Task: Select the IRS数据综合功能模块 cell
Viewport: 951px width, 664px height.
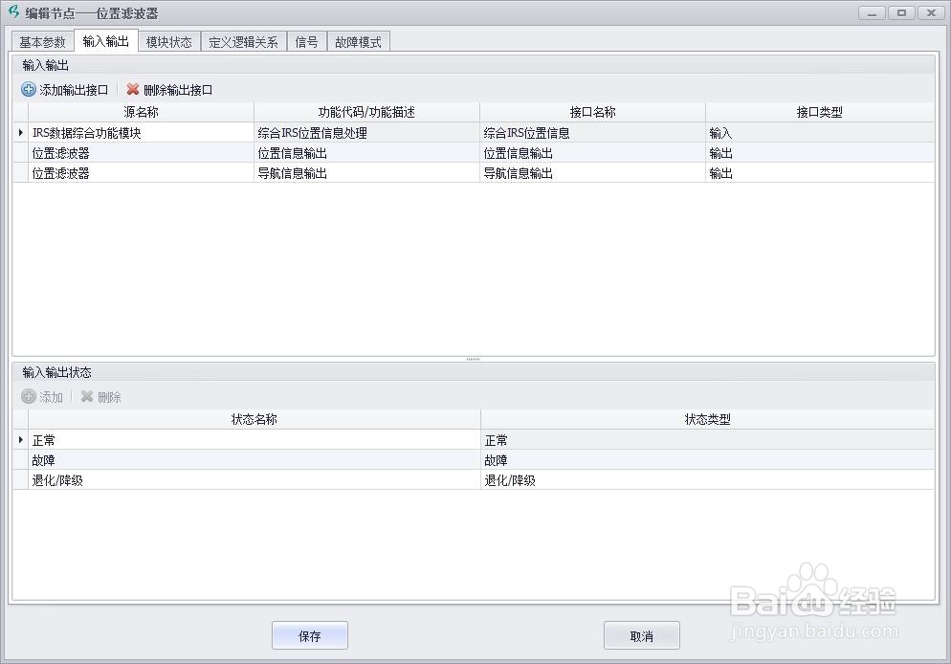Action: click(141, 133)
